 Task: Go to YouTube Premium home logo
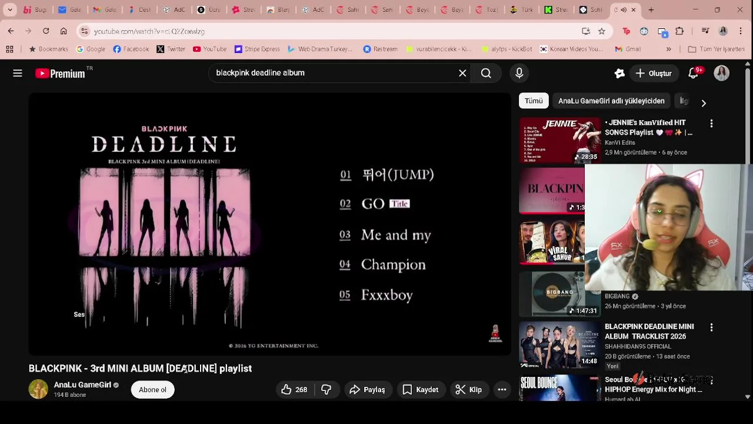coord(61,74)
